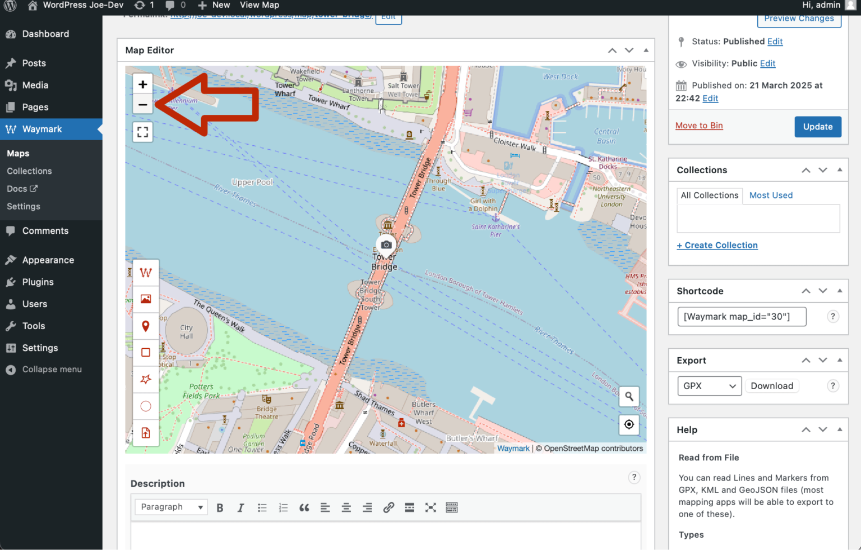Open Waymark Collections in the sidebar
This screenshot has width=861, height=554.
click(x=29, y=170)
